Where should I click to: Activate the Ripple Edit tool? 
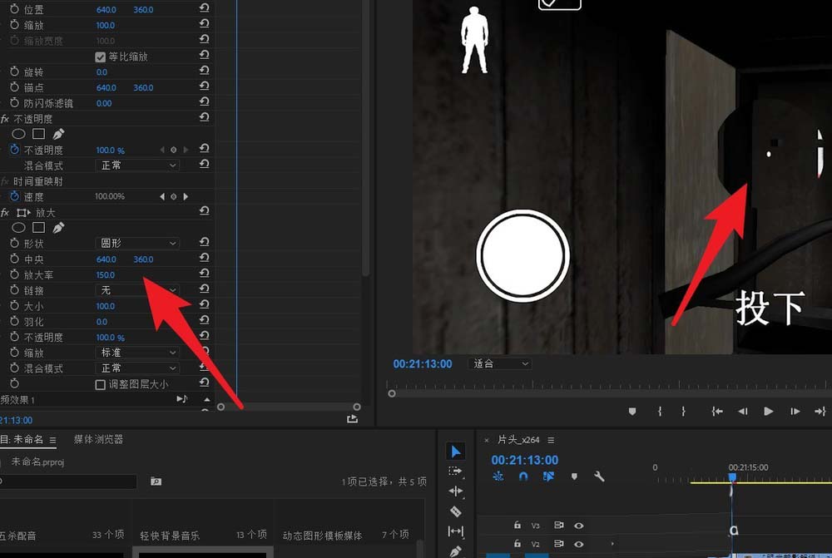pos(456,491)
